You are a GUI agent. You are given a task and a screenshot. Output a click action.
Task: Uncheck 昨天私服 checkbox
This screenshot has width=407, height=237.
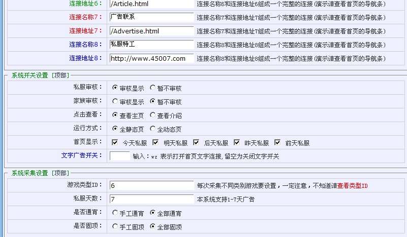pos(237,142)
